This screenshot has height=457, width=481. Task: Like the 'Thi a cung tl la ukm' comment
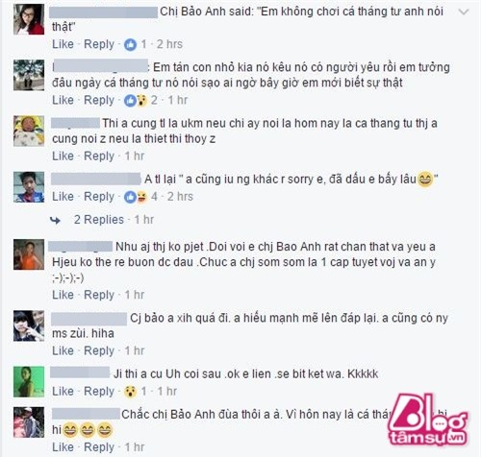click(63, 156)
